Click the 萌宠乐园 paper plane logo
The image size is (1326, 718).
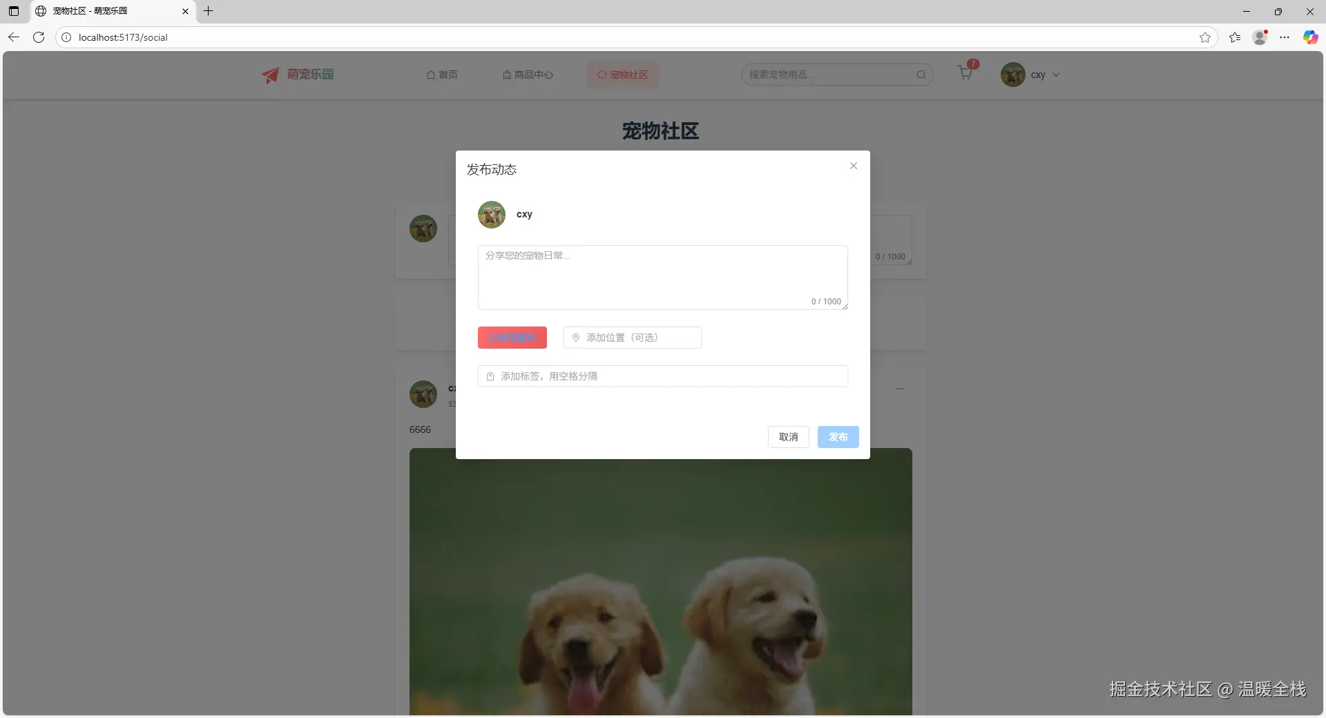point(270,75)
